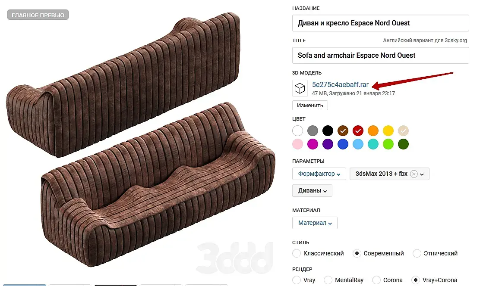Screen dimensions: 483x286
Task: Select the brown color swatch
Action: (343, 131)
